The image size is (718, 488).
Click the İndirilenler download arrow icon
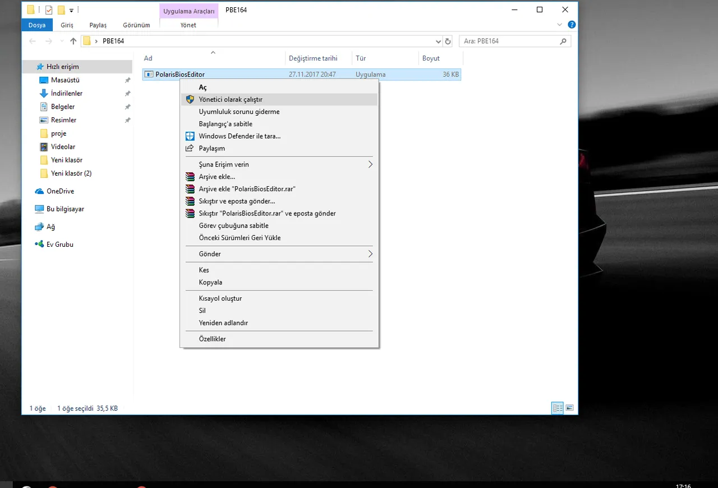click(44, 94)
